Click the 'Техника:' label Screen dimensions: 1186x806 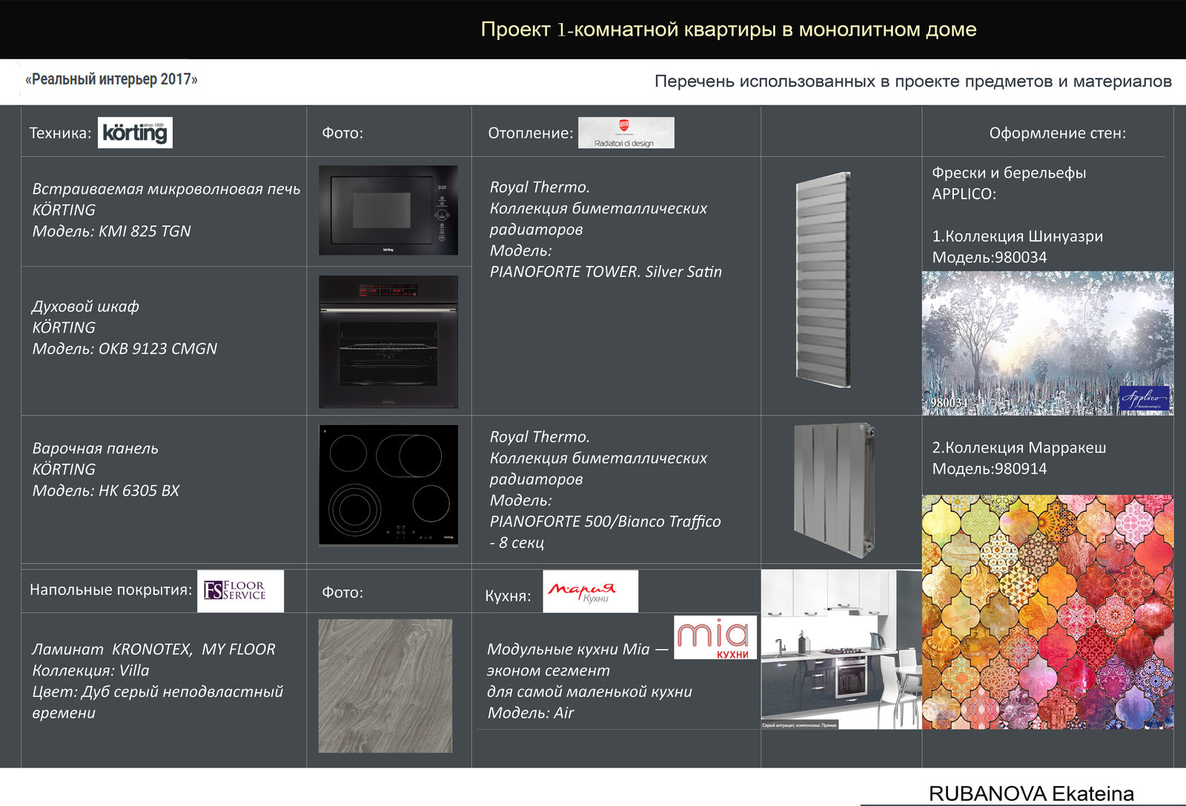pyautogui.click(x=61, y=133)
